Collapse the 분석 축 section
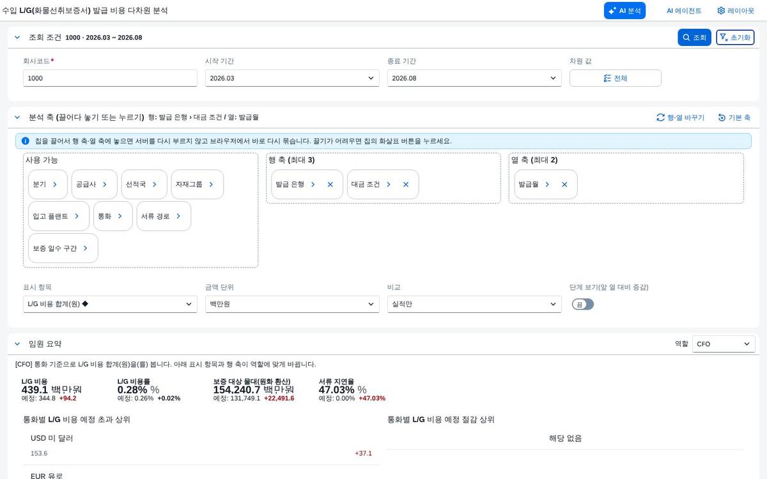This screenshot has height=479, width=767. point(17,118)
